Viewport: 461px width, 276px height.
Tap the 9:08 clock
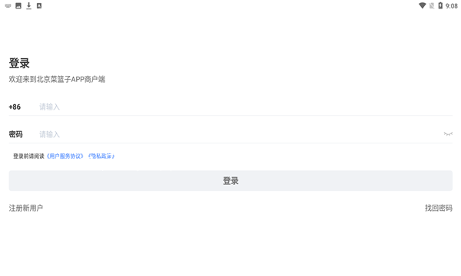tap(451, 6)
